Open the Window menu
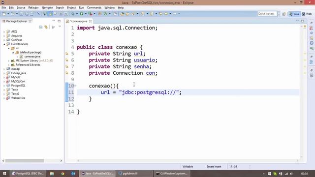Viewport: 315px width, 177px height. click(109, 8)
